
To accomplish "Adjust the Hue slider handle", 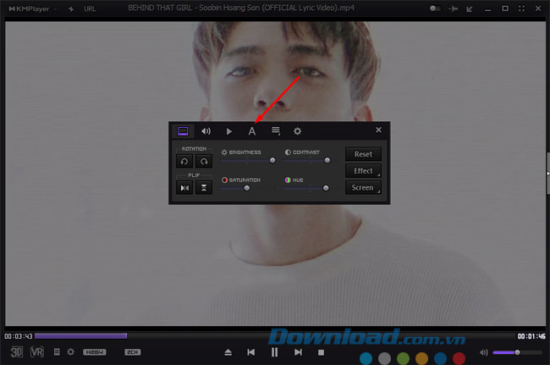I will (326, 188).
